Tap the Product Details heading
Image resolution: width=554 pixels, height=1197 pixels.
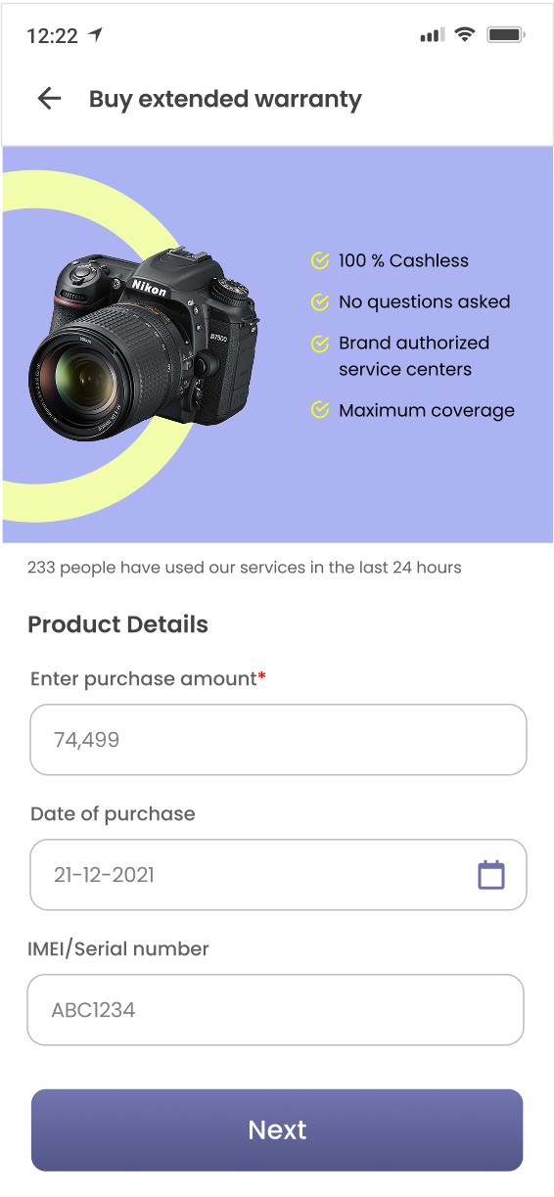pyautogui.click(x=117, y=624)
